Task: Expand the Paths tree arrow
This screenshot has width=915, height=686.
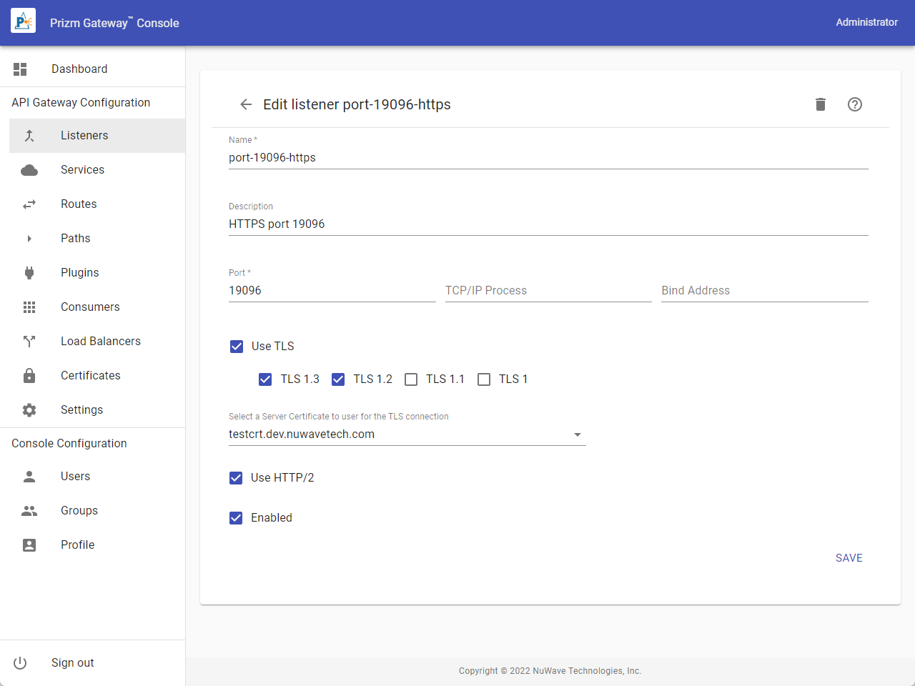Action: point(29,238)
